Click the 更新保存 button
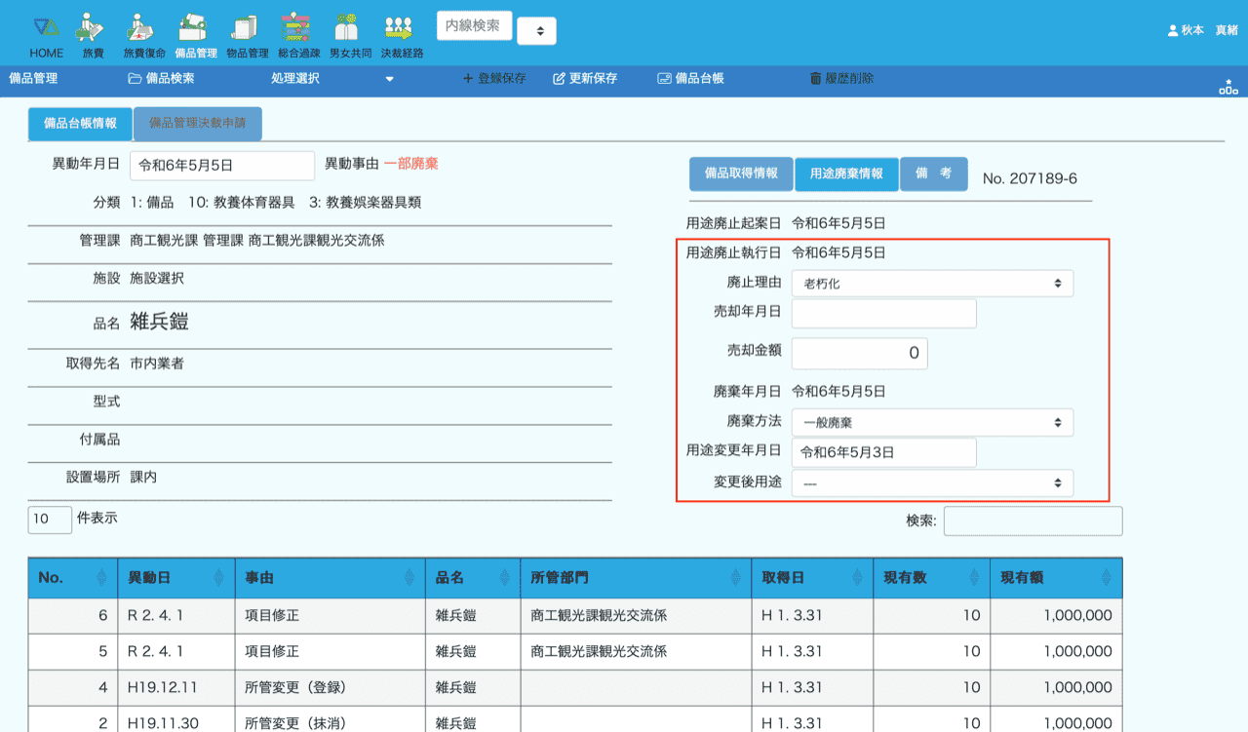 (x=585, y=78)
